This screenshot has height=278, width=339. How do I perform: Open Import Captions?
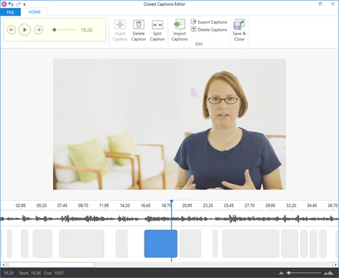tap(180, 30)
